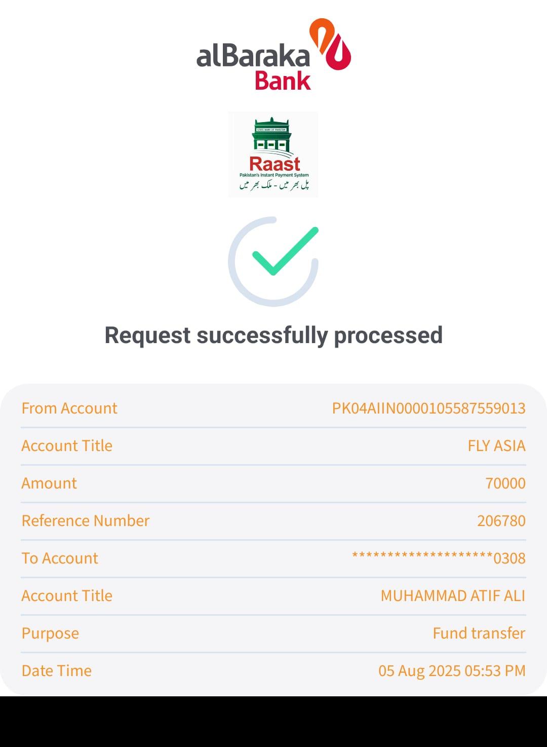Screen dimensions: 547x747
Task: Select the amount value 70000
Action: point(505,483)
